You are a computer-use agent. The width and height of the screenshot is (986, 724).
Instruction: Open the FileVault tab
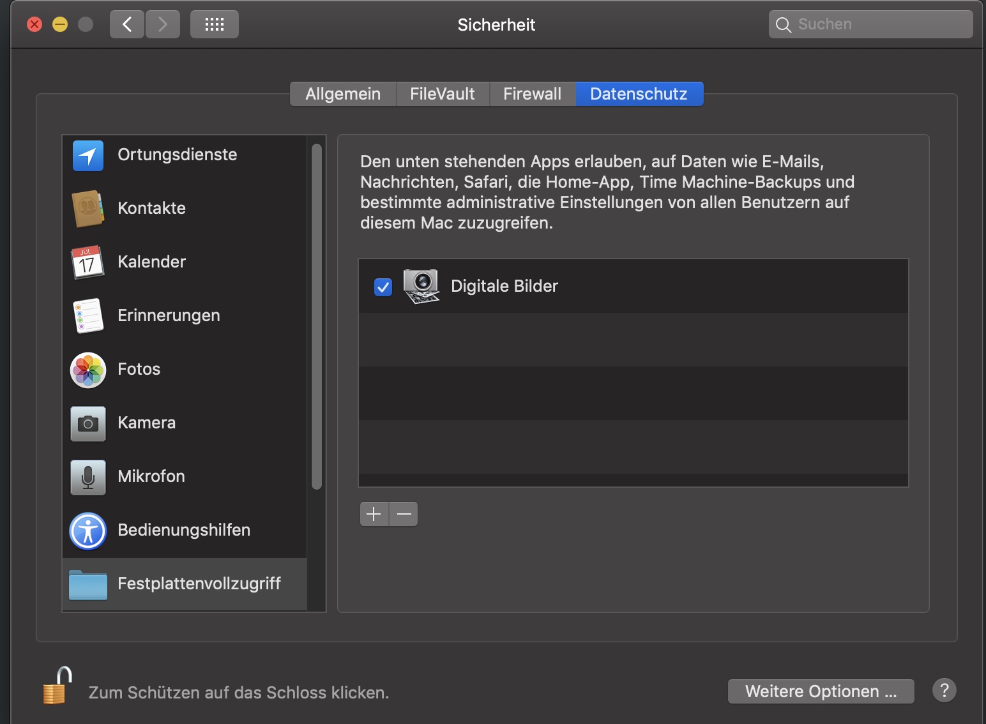click(442, 94)
